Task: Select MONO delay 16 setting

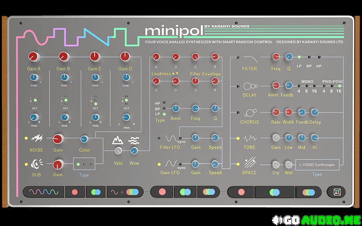Action: pyautogui.click(x=314, y=86)
